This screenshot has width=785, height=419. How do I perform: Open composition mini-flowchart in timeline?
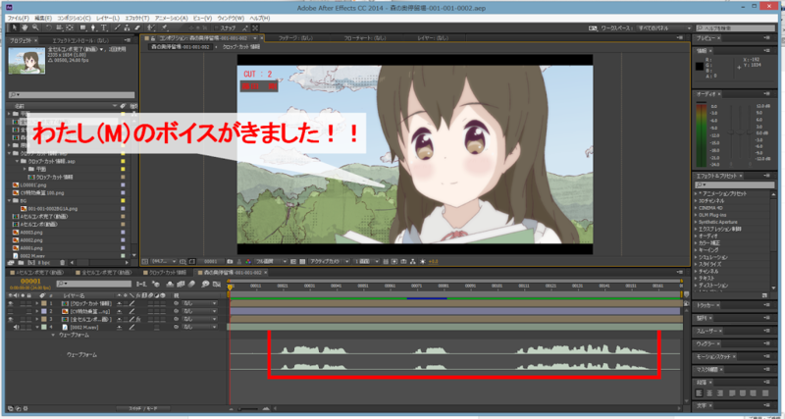coord(141,284)
